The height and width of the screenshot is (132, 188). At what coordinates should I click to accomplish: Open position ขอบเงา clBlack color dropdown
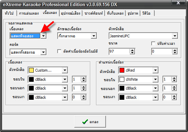tap(156, 97)
